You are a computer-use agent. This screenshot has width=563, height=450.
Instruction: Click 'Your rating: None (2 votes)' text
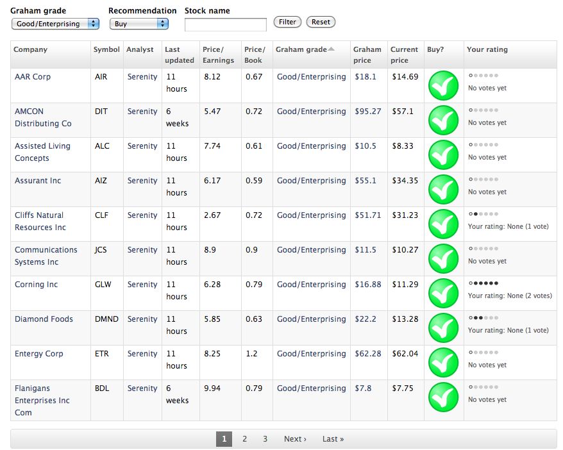[x=510, y=296]
